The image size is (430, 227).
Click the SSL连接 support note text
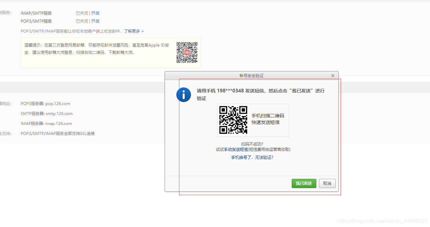tap(58, 134)
